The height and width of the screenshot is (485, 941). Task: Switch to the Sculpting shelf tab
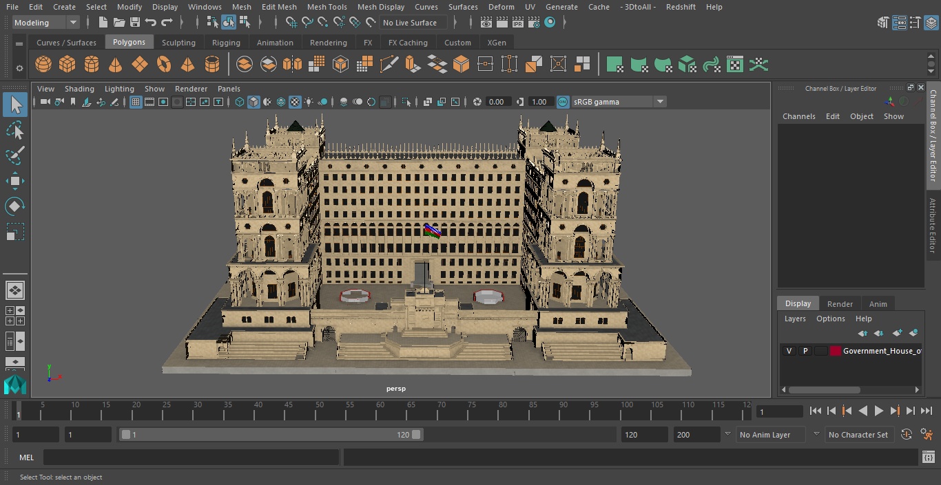178,43
